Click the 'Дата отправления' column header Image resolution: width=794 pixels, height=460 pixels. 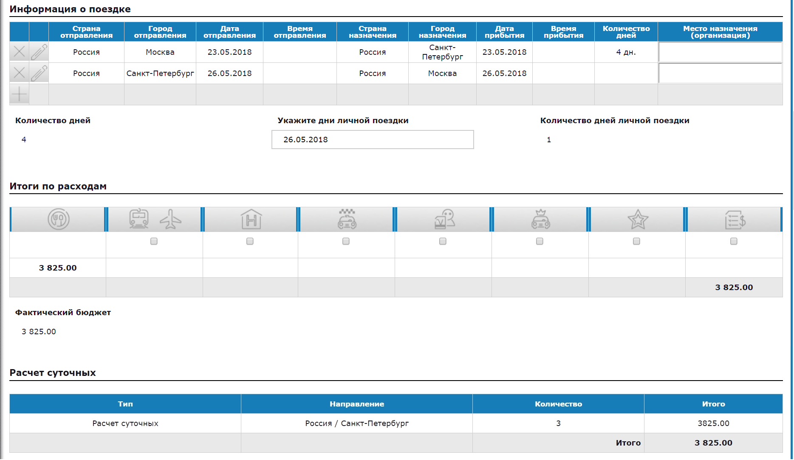coord(229,32)
